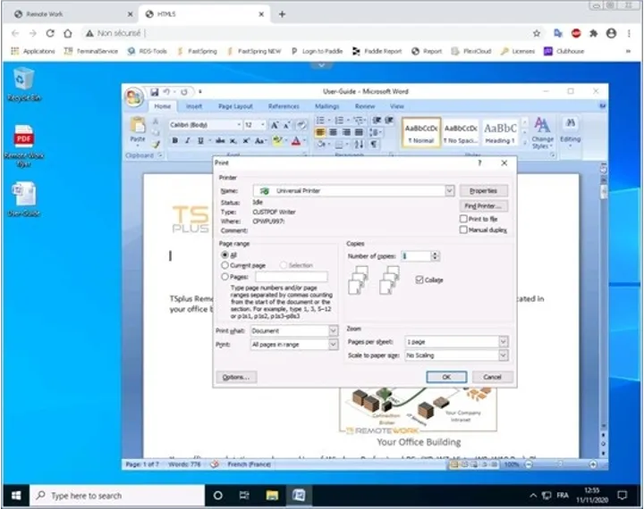Click Cancel in the Print dialog
This screenshot has width=644, height=509.
492,377
